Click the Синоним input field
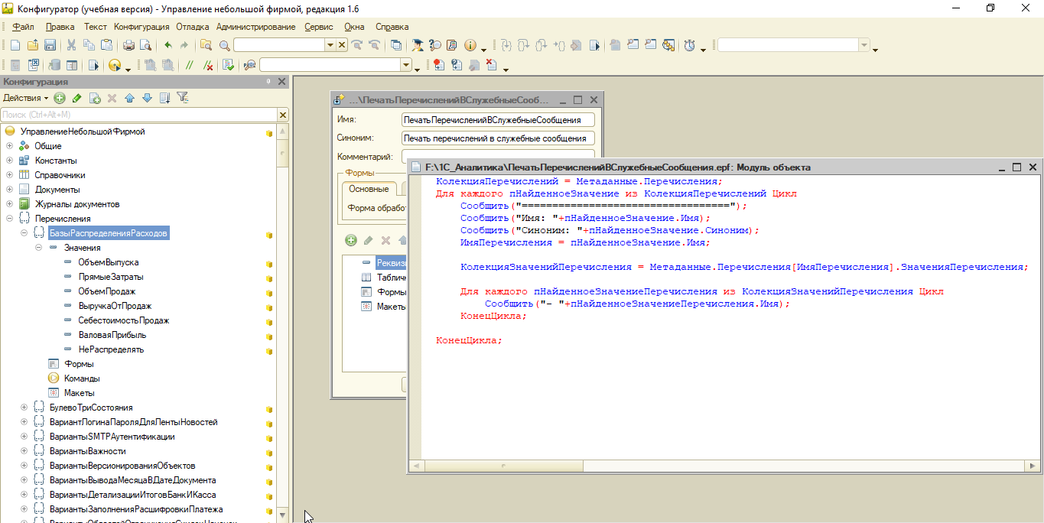 [498, 138]
